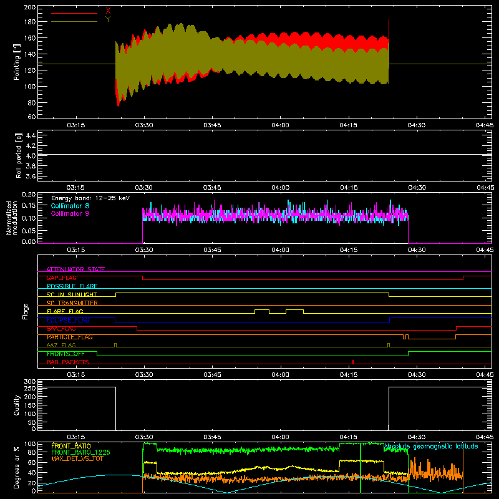Click 04:30 time label under modulation plot
Viewport: 499px width, 499px height.
click(417, 250)
